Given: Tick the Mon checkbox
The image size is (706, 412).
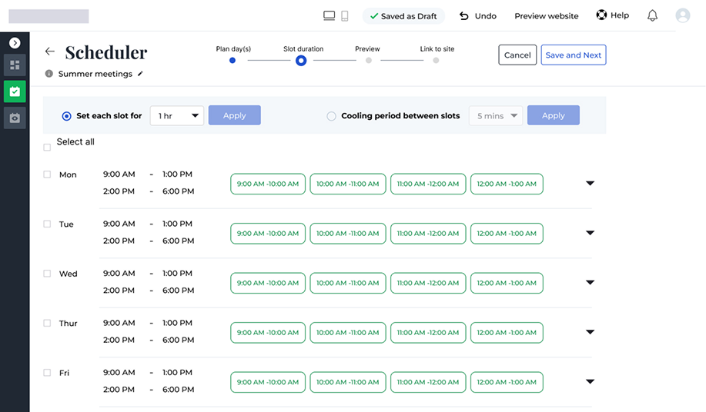Looking at the screenshot, I should click(x=48, y=174).
